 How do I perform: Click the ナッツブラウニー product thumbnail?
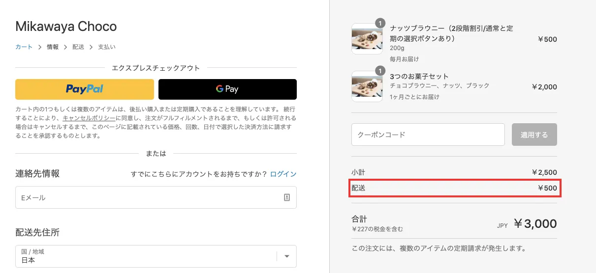367,39
